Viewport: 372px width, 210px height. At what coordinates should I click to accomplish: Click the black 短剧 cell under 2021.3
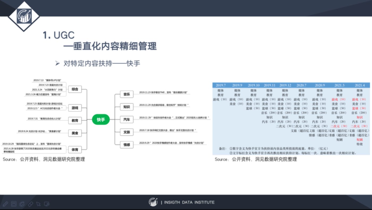tap(340, 139)
